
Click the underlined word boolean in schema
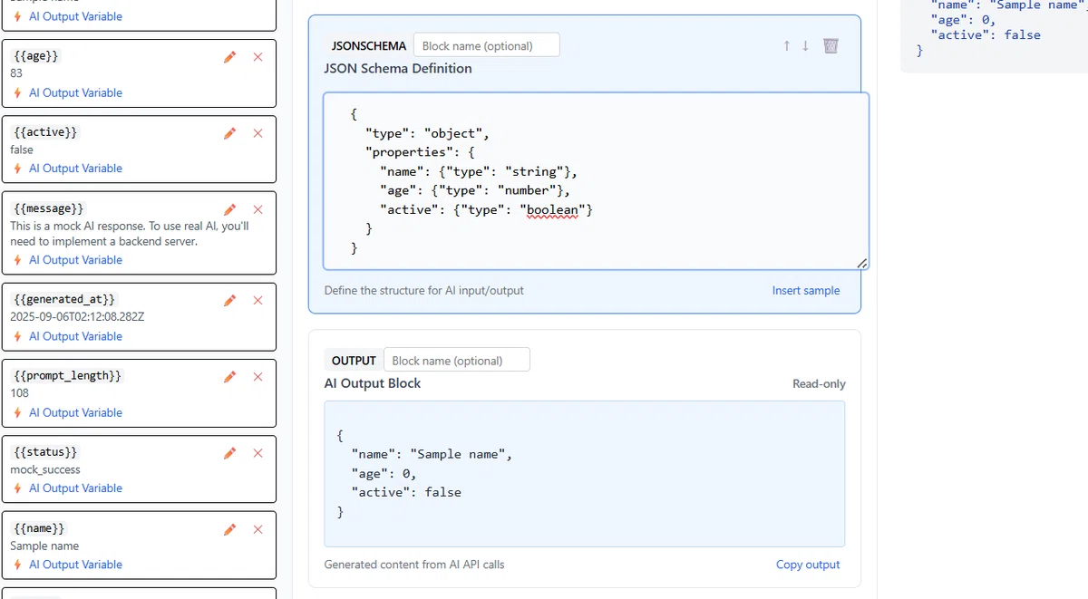coord(553,209)
